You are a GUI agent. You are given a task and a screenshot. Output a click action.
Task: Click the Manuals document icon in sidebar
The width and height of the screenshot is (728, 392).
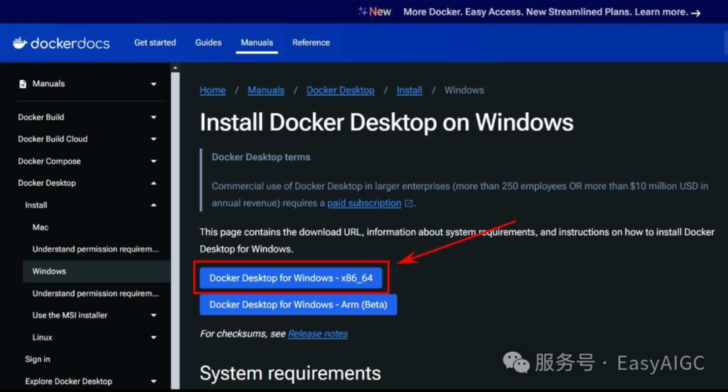[22, 84]
